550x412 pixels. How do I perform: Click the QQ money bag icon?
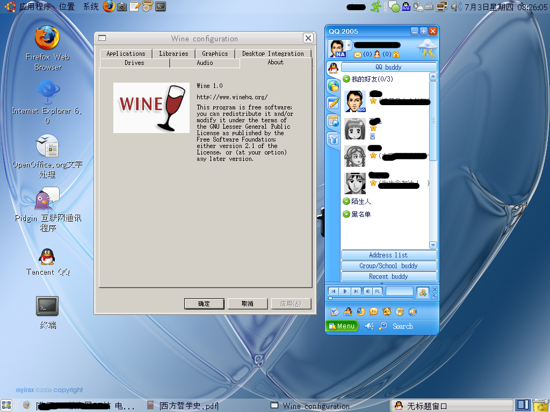pyautogui.click(x=396, y=54)
